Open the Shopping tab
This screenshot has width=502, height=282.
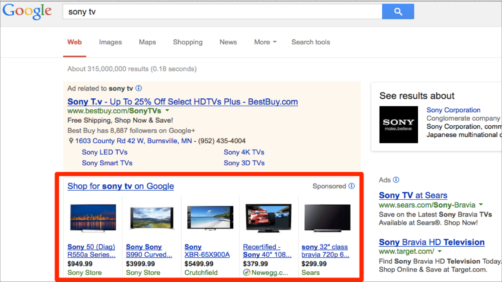pyautogui.click(x=188, y=42)
